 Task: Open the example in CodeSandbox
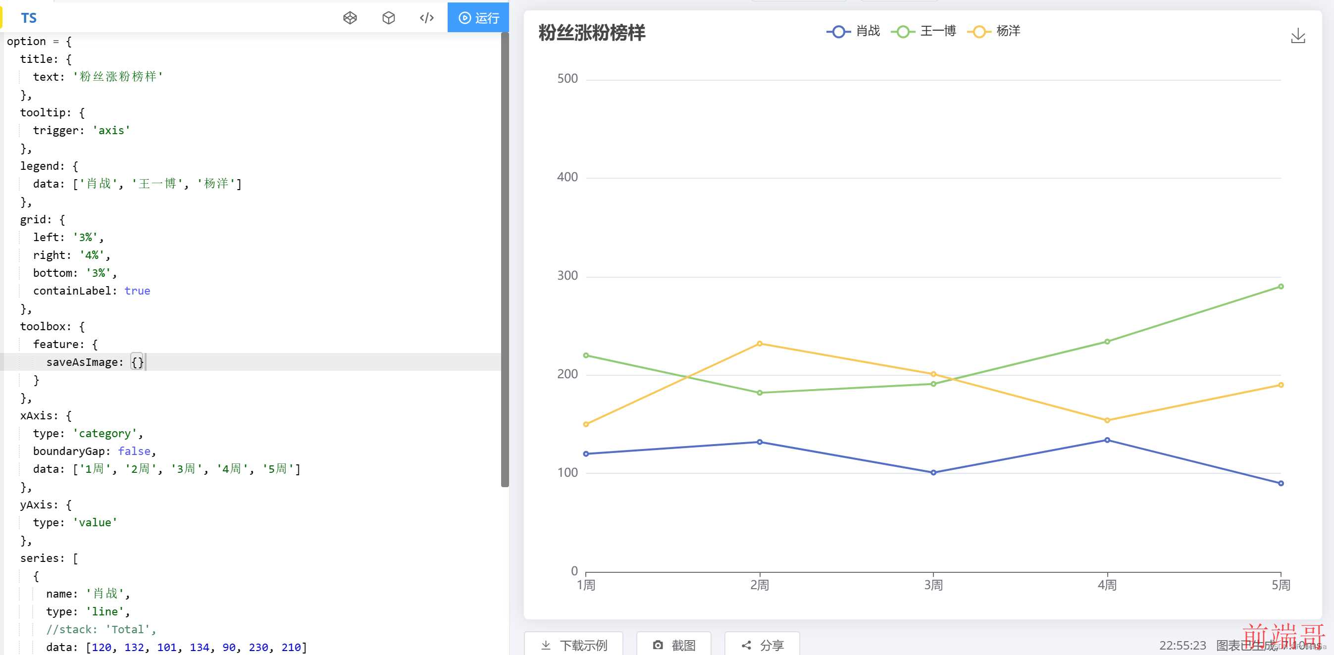pos(388,18)
